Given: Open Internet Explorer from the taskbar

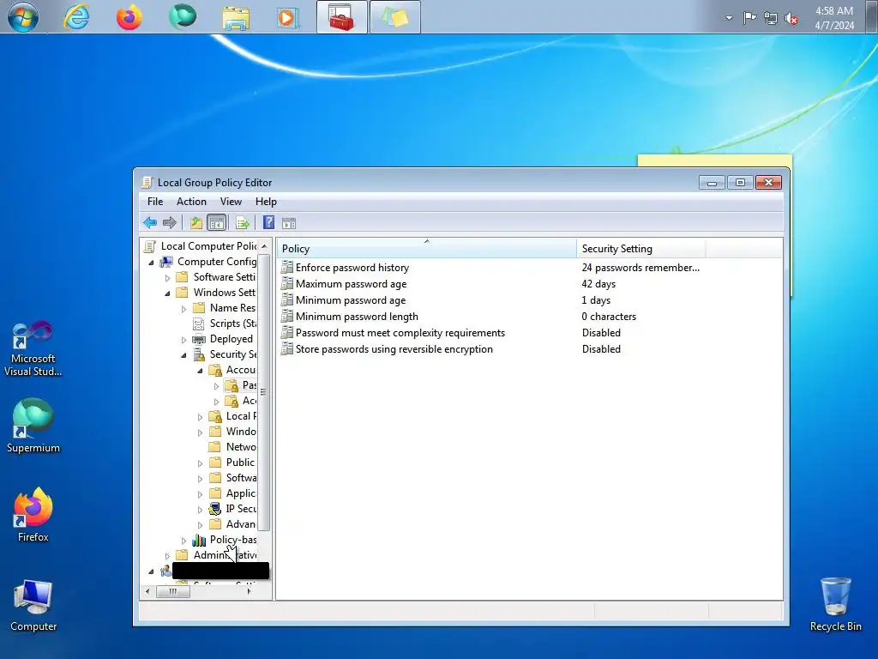Looking at the screenshot, I should point(76,17).
